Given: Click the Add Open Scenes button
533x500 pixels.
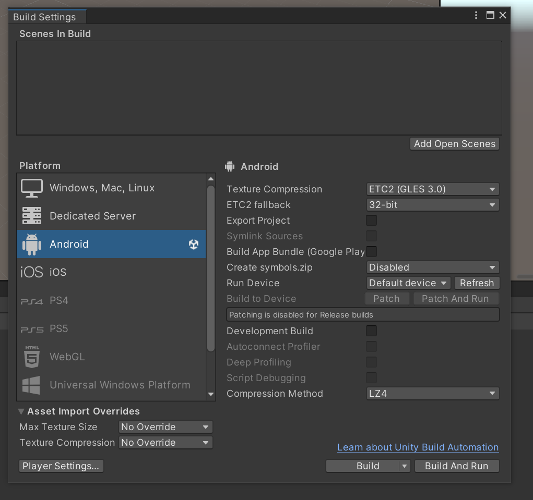Looking at the screenshot, I should coord(455,143).
